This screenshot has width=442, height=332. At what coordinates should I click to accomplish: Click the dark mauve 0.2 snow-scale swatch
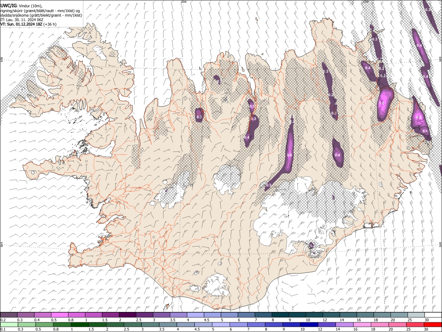[9, 315]
